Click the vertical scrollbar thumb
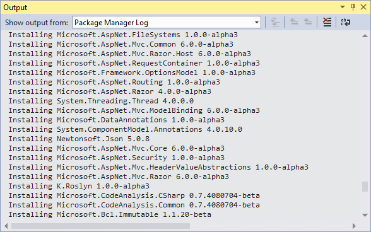The image size is (371, 232). 365,187
